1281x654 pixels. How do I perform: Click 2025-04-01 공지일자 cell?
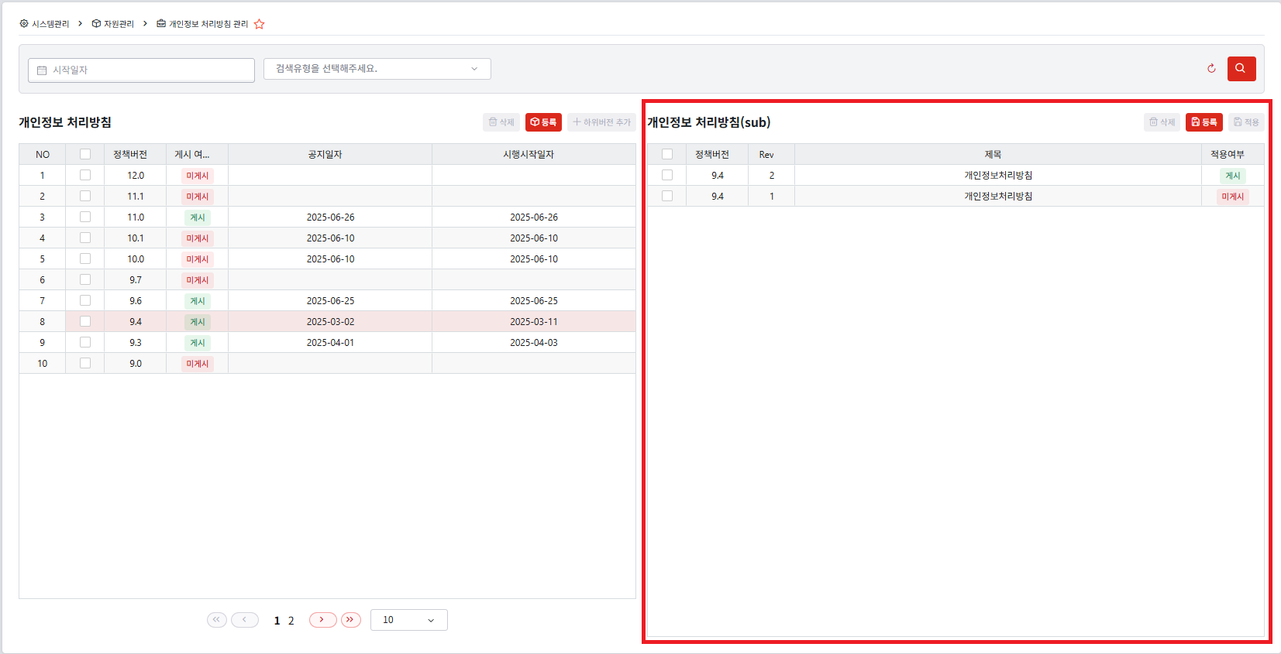point(331,342)
